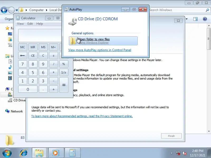Click the C clear button in Calculator
Image resolution: width=211 pixels, height=158 pixels.
coord(43,56)
